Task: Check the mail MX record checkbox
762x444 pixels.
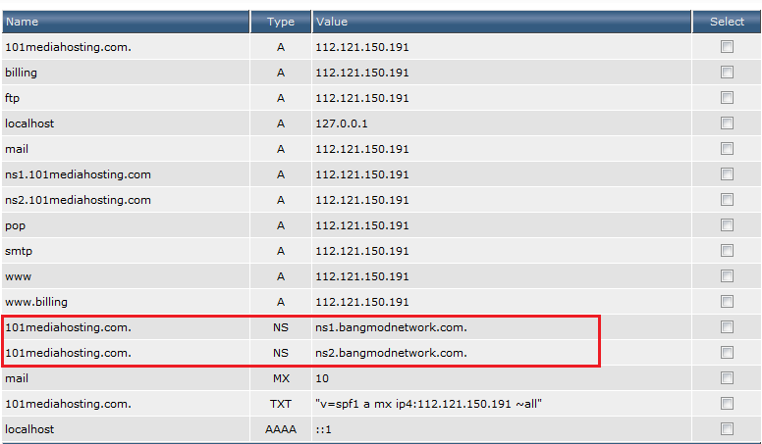Action: [x=727, y=378]
